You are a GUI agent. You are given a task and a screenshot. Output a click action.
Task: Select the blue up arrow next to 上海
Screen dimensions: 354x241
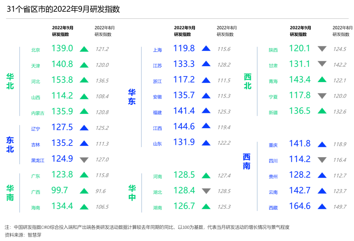[x=206, y=49]
